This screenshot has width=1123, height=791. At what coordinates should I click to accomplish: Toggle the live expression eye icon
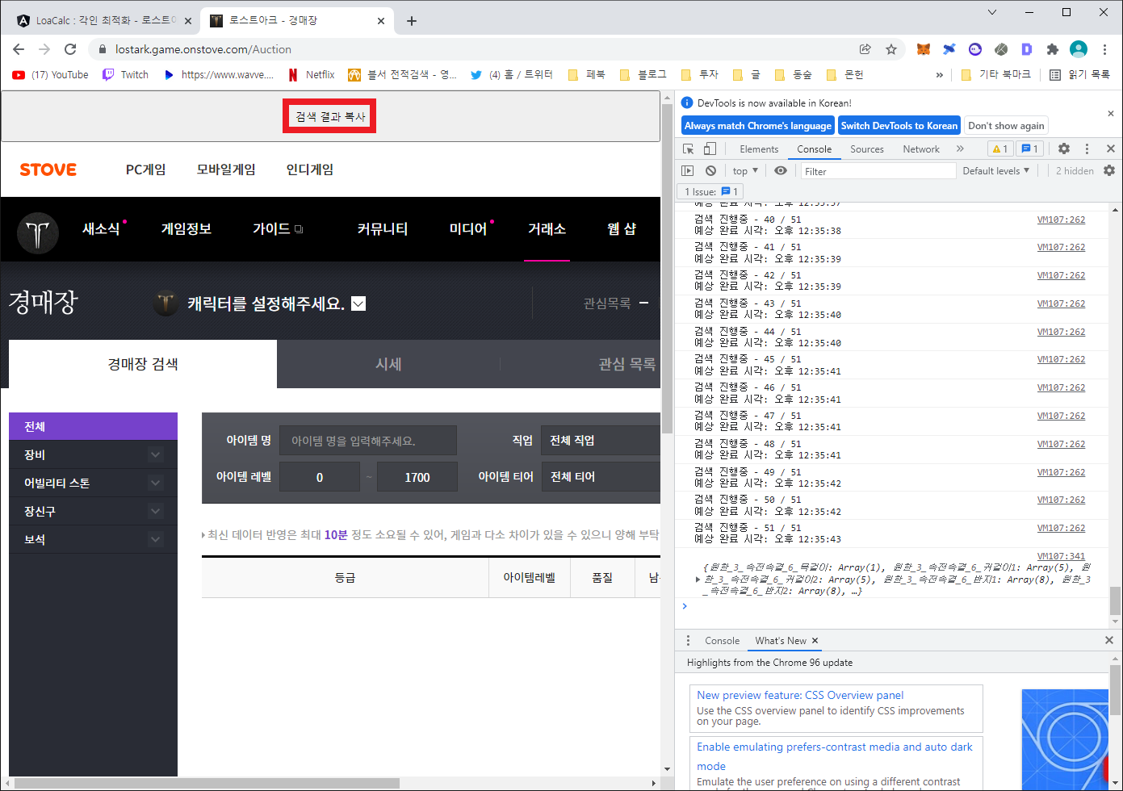click(x=780, y=170)
